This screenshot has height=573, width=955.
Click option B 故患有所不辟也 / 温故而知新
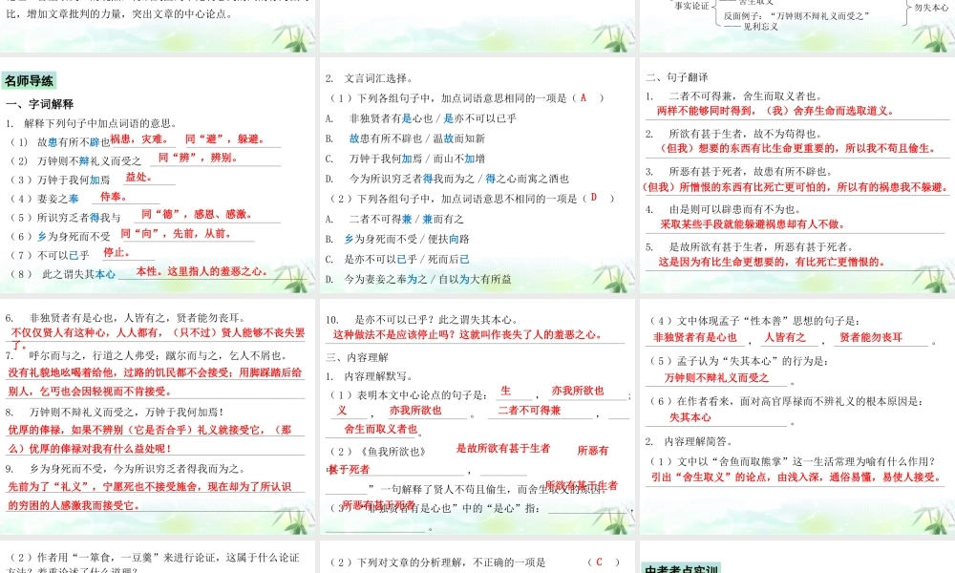pyautogui.click(x=405, y=138)
